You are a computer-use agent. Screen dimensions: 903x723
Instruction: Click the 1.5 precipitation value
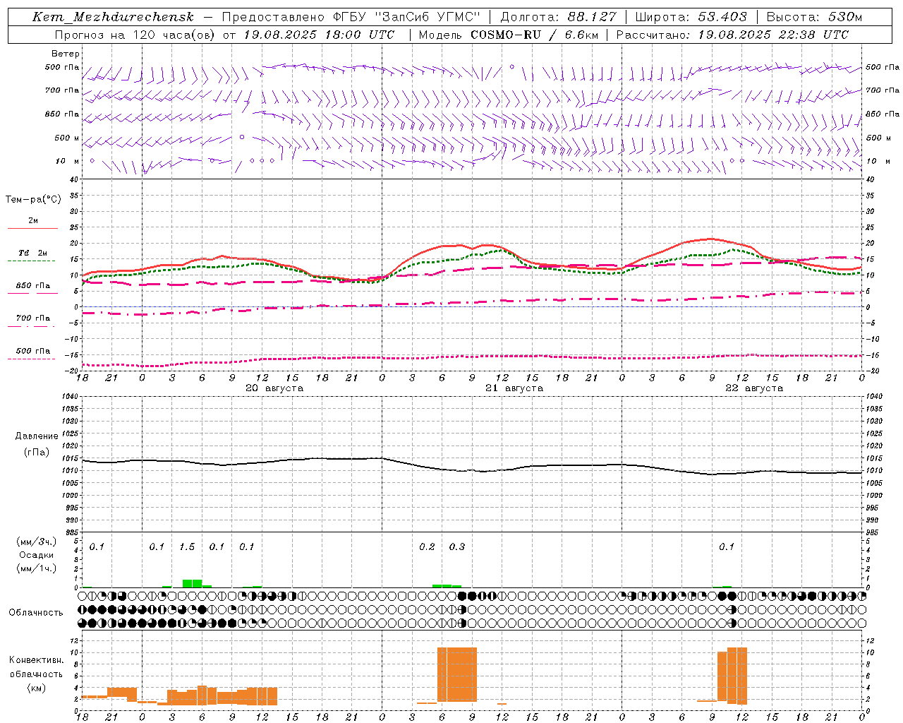click(x=187, y=547)
